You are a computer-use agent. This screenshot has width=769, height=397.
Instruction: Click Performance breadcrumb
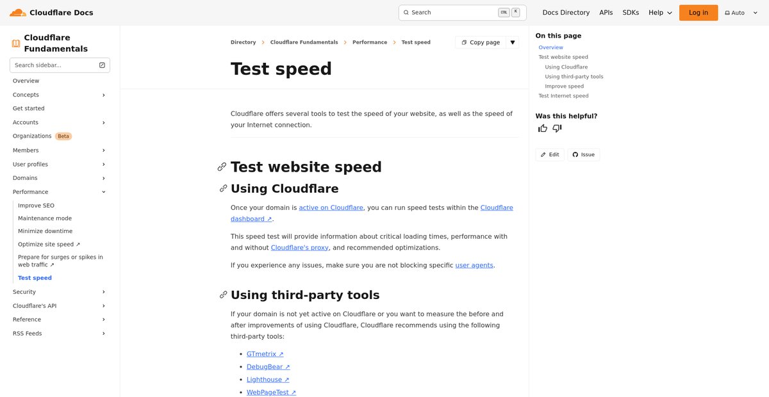pos(370,42)
